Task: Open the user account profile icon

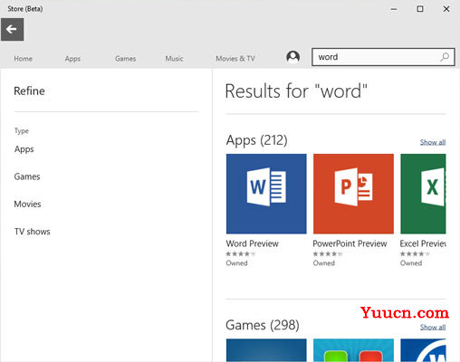Action: tap(292, 57)
